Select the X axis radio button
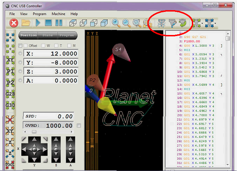This screenshot has width=237, height=171. pyautogui.click(x=20, y=54)
